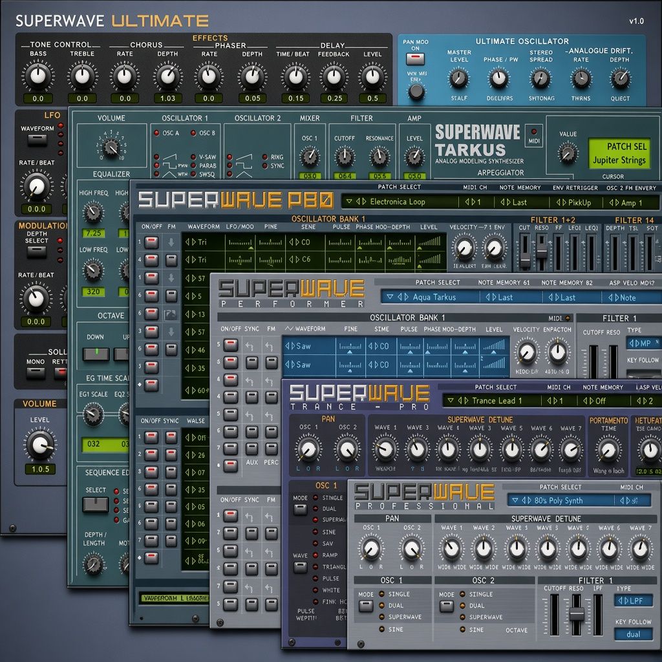This screenshot has height=662, width=662.
Task: Click the Tarkus Filter Cutoff knob
Action: point(345,156)
